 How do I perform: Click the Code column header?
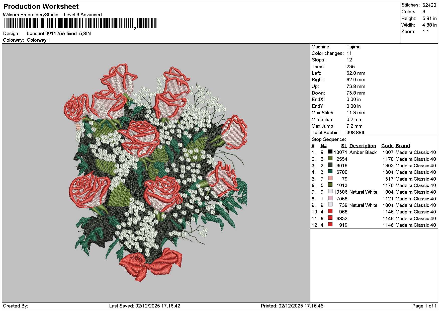[x=387, y=146]
